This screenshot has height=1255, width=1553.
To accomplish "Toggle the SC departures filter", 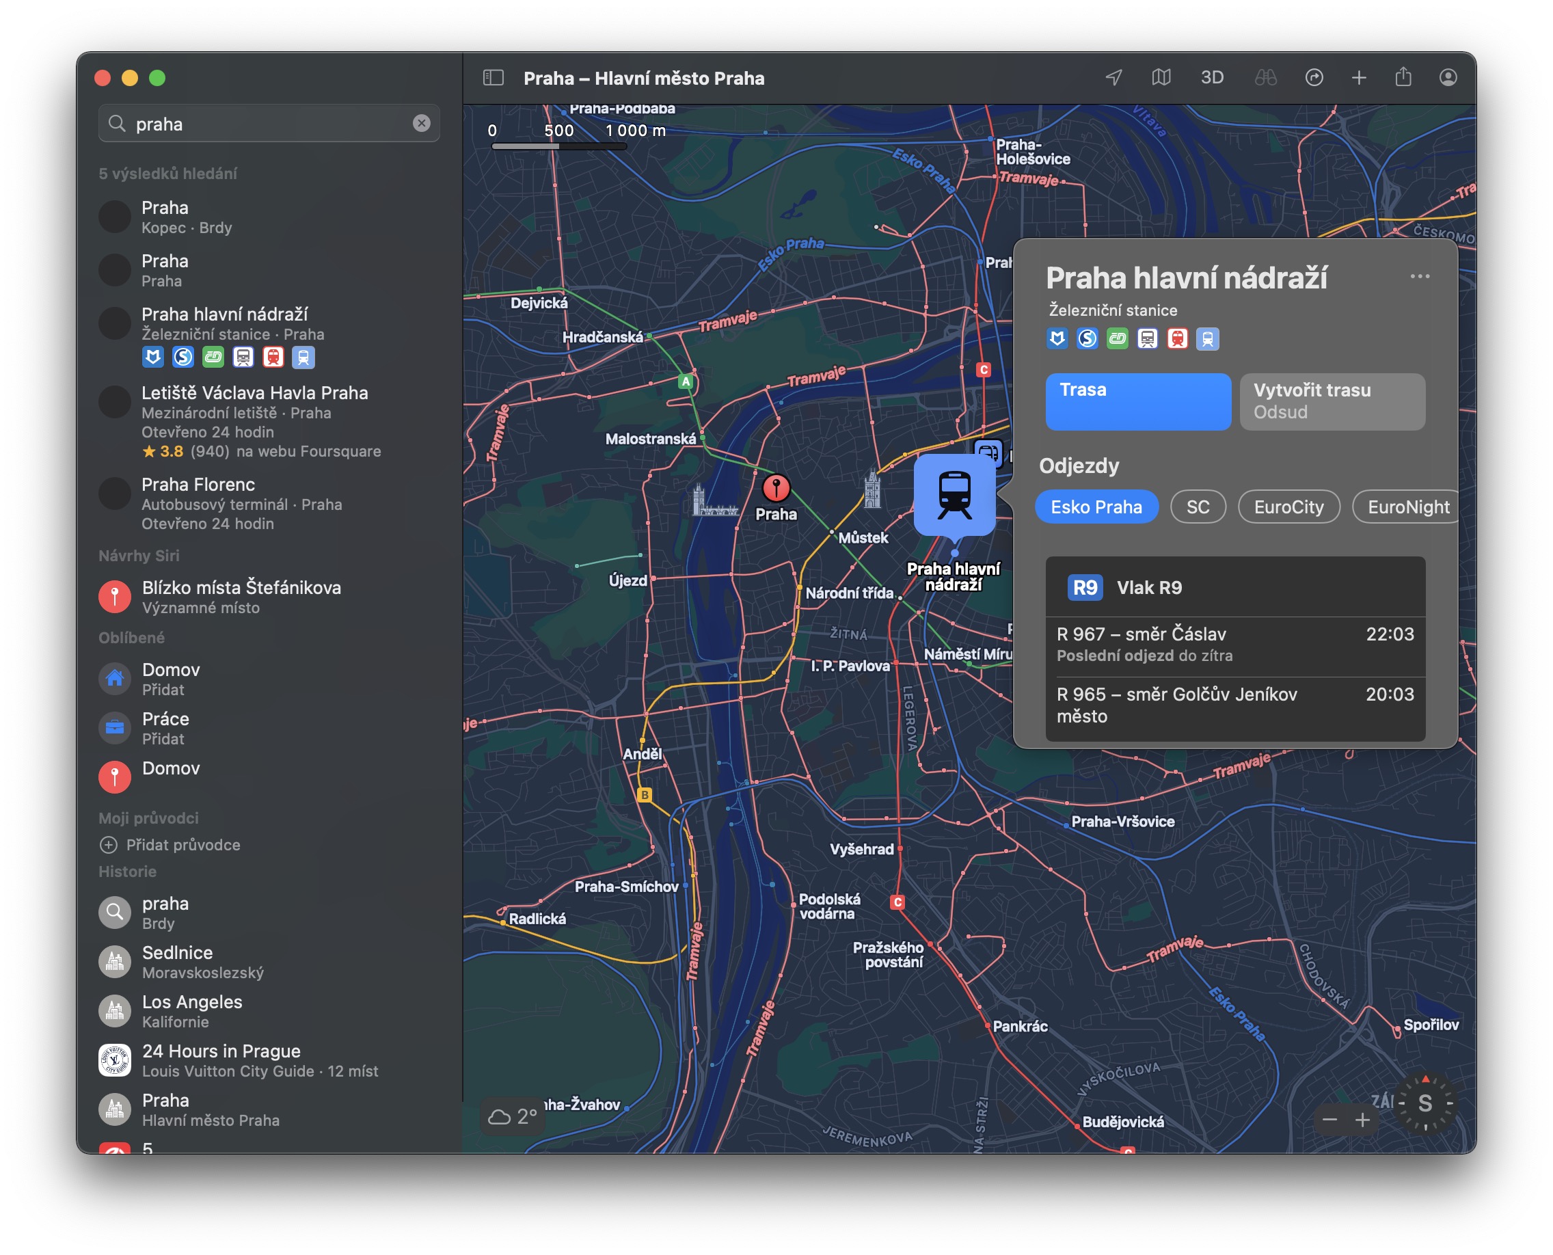I will pyautogui.click(x=1198, y=507).
